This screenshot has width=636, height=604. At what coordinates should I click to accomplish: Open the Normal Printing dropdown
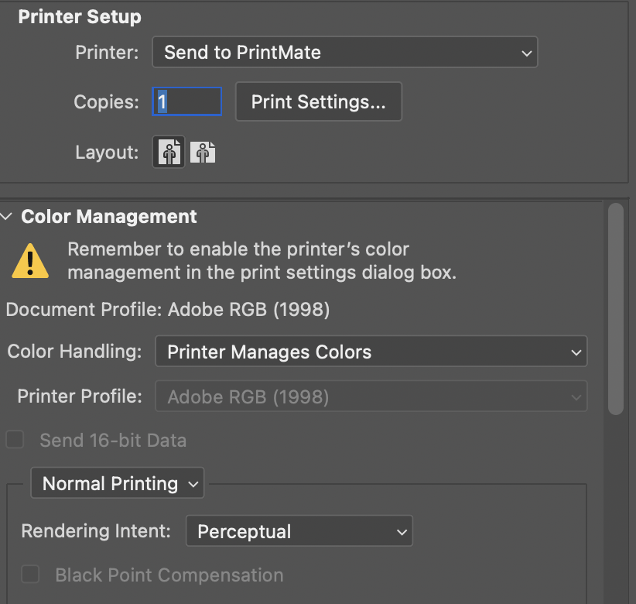tap(118, 483)
